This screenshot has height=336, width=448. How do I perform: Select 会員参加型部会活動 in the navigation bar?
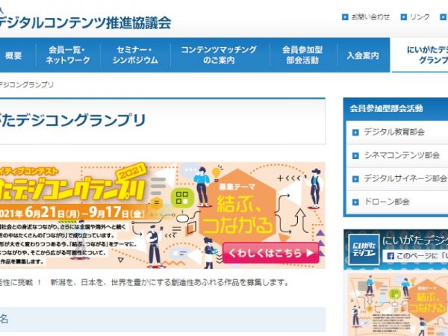pos(302,55)
